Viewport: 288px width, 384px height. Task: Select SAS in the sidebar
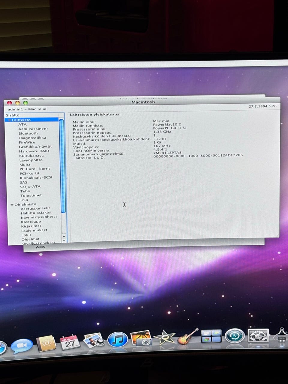24,182
